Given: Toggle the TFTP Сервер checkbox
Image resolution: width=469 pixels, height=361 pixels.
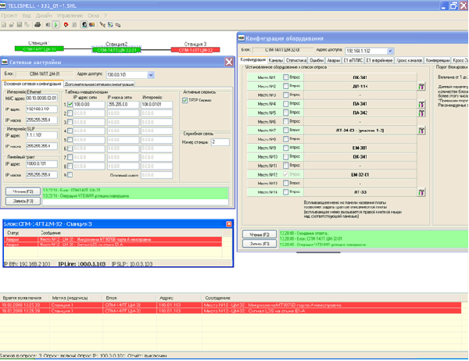Looking at the screenshot, I should tap(184, 101).
